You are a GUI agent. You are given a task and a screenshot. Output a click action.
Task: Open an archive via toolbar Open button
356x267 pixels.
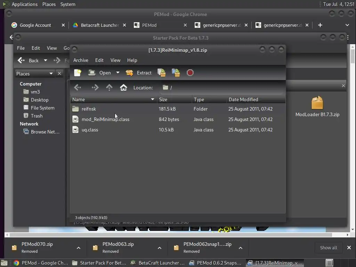(x=99, y=73)
